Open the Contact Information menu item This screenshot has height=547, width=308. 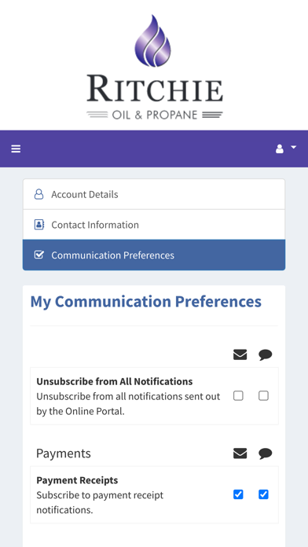(x=154, y=225)
